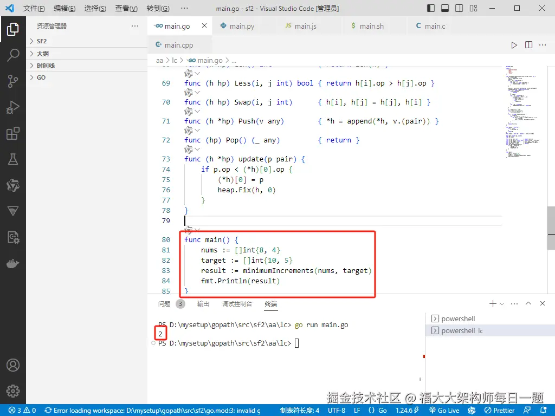
Task: Split the editor to the right
Action: (x=528, y=45)
